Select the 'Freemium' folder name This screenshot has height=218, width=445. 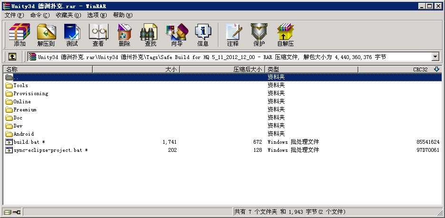pyautogui.click(x=25, y=110)
